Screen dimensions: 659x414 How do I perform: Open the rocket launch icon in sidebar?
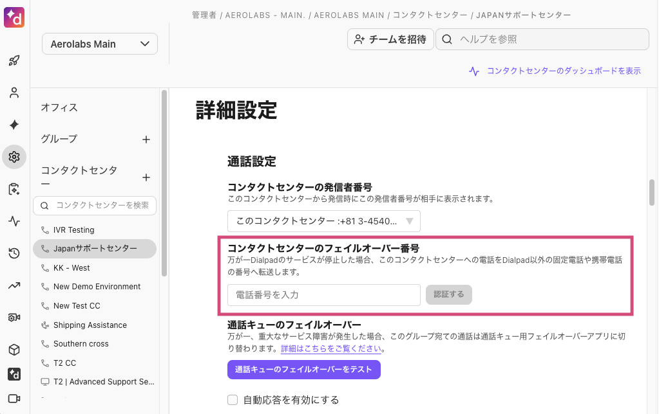click(x=14, y=61)
